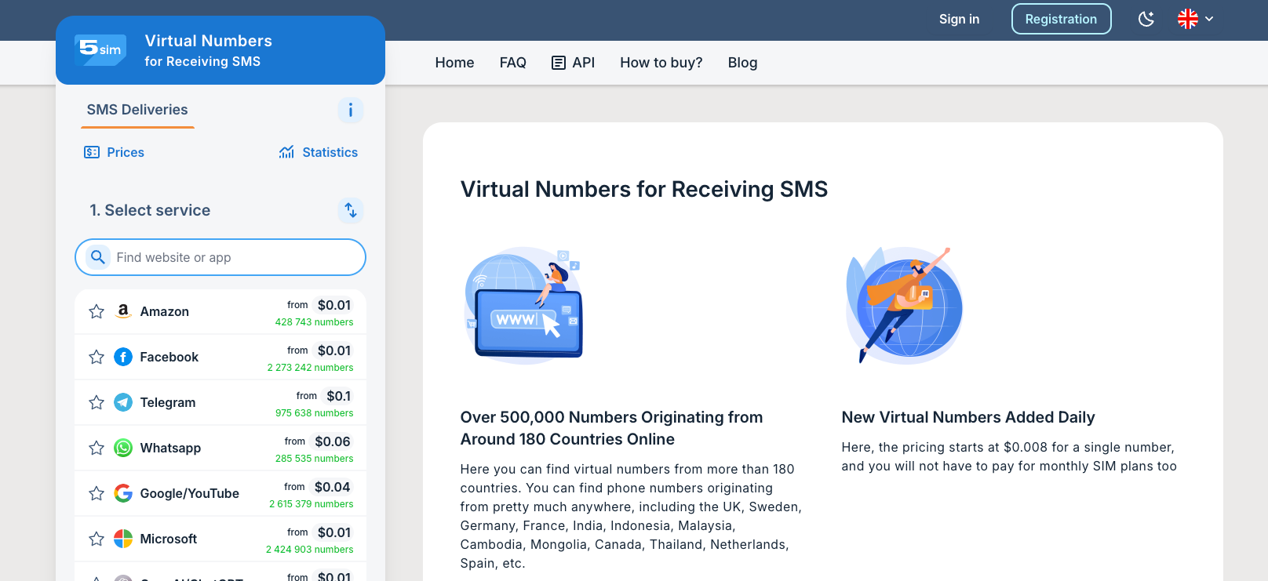1268x581 pixels.
Task: Click the 2 615 379 numbers text
Action: (312, 504)
